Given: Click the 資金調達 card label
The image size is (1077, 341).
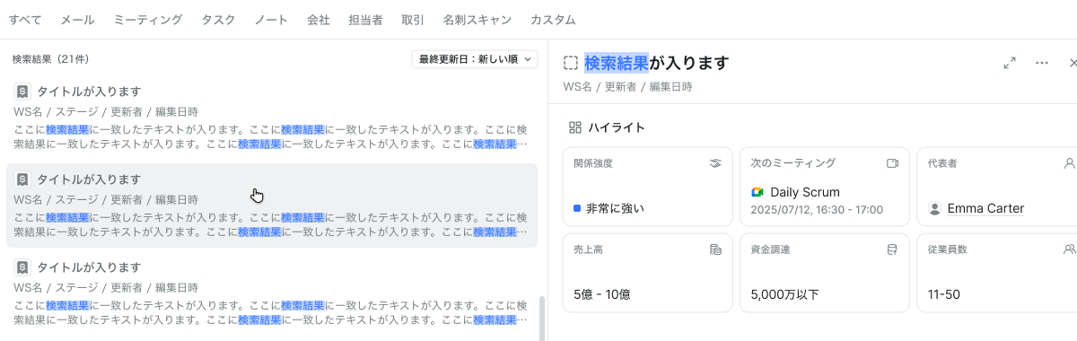Looking at the screenshot, I should pyautogui.click(x=770, y=249).
